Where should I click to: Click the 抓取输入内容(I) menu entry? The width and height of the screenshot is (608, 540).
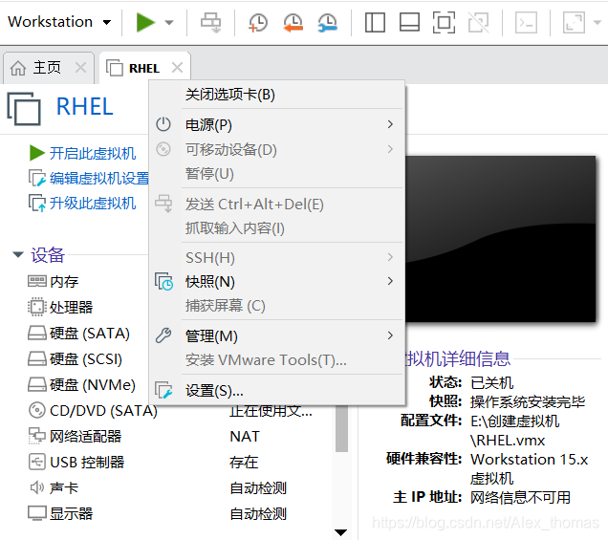[x=277, y=228]
